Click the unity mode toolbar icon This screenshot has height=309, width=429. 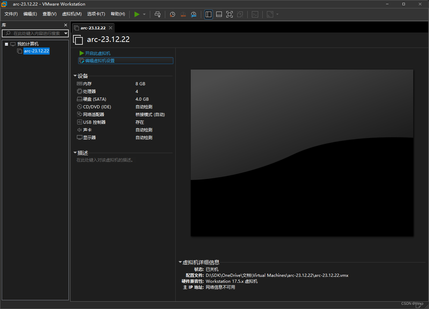coord(240,14)
